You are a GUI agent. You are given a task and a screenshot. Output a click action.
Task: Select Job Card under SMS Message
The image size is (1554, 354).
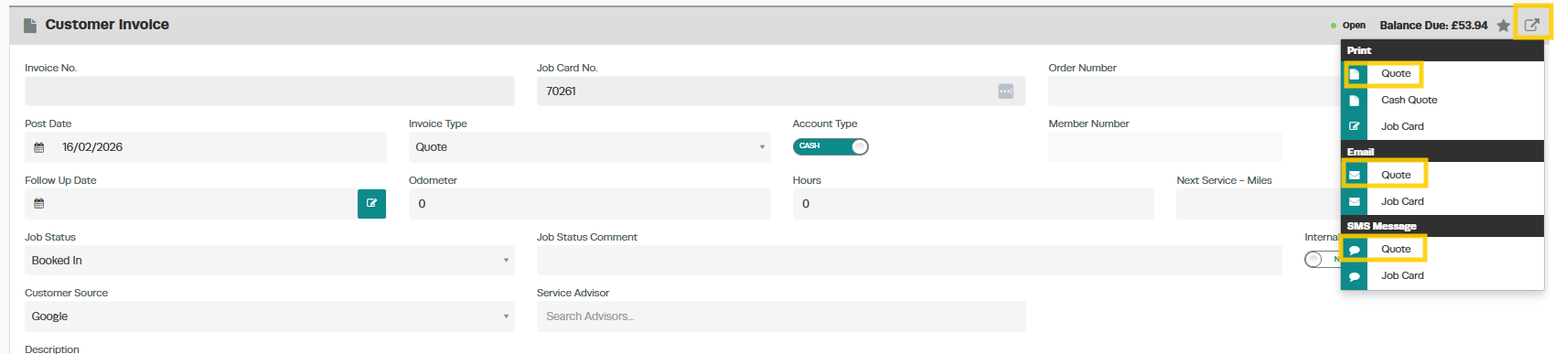(1402, 276)
